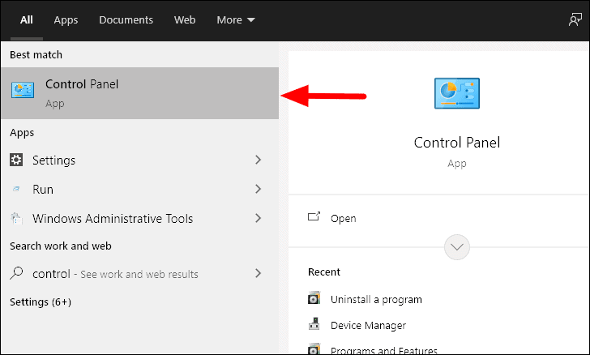This screenshot has height=355, width=590.
Task: Click the Settings gear icon
Action: (x=16, y=160)
